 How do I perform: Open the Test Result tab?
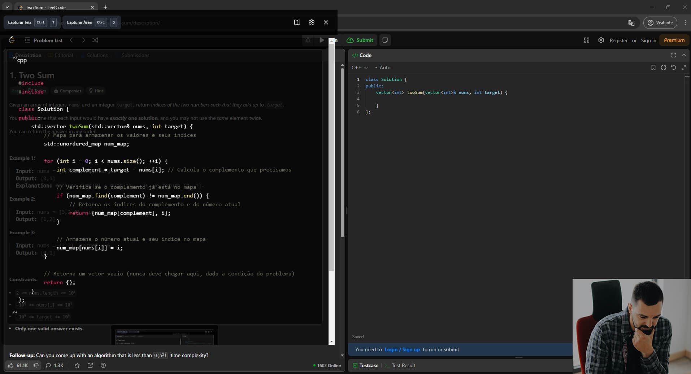pyautogui.click(x=400, y=365)
